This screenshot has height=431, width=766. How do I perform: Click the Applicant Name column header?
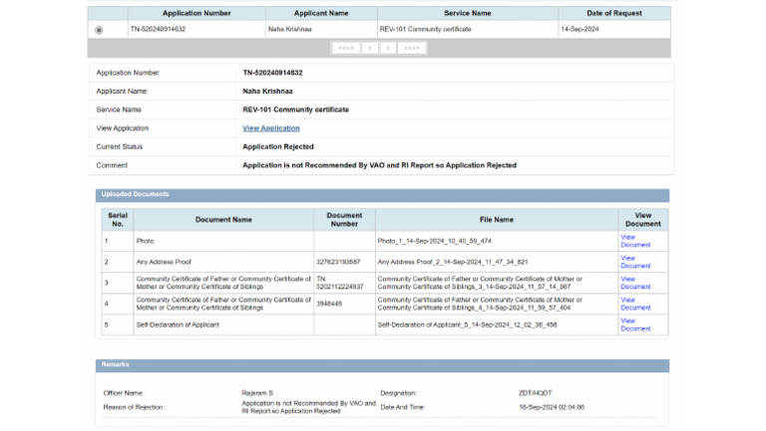click(321, 13)
